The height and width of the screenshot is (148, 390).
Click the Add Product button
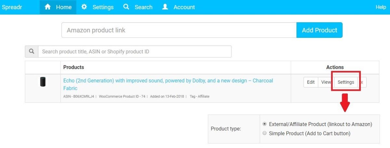(319, 30)
